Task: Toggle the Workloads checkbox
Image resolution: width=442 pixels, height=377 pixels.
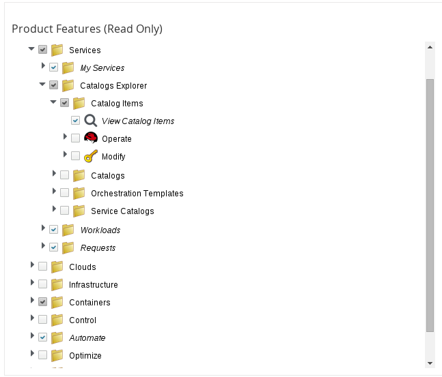Action: [x=53, y=230]
